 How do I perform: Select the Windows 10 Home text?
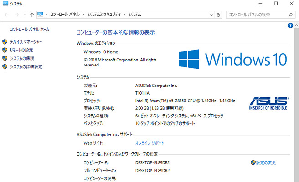pos(101,52)
